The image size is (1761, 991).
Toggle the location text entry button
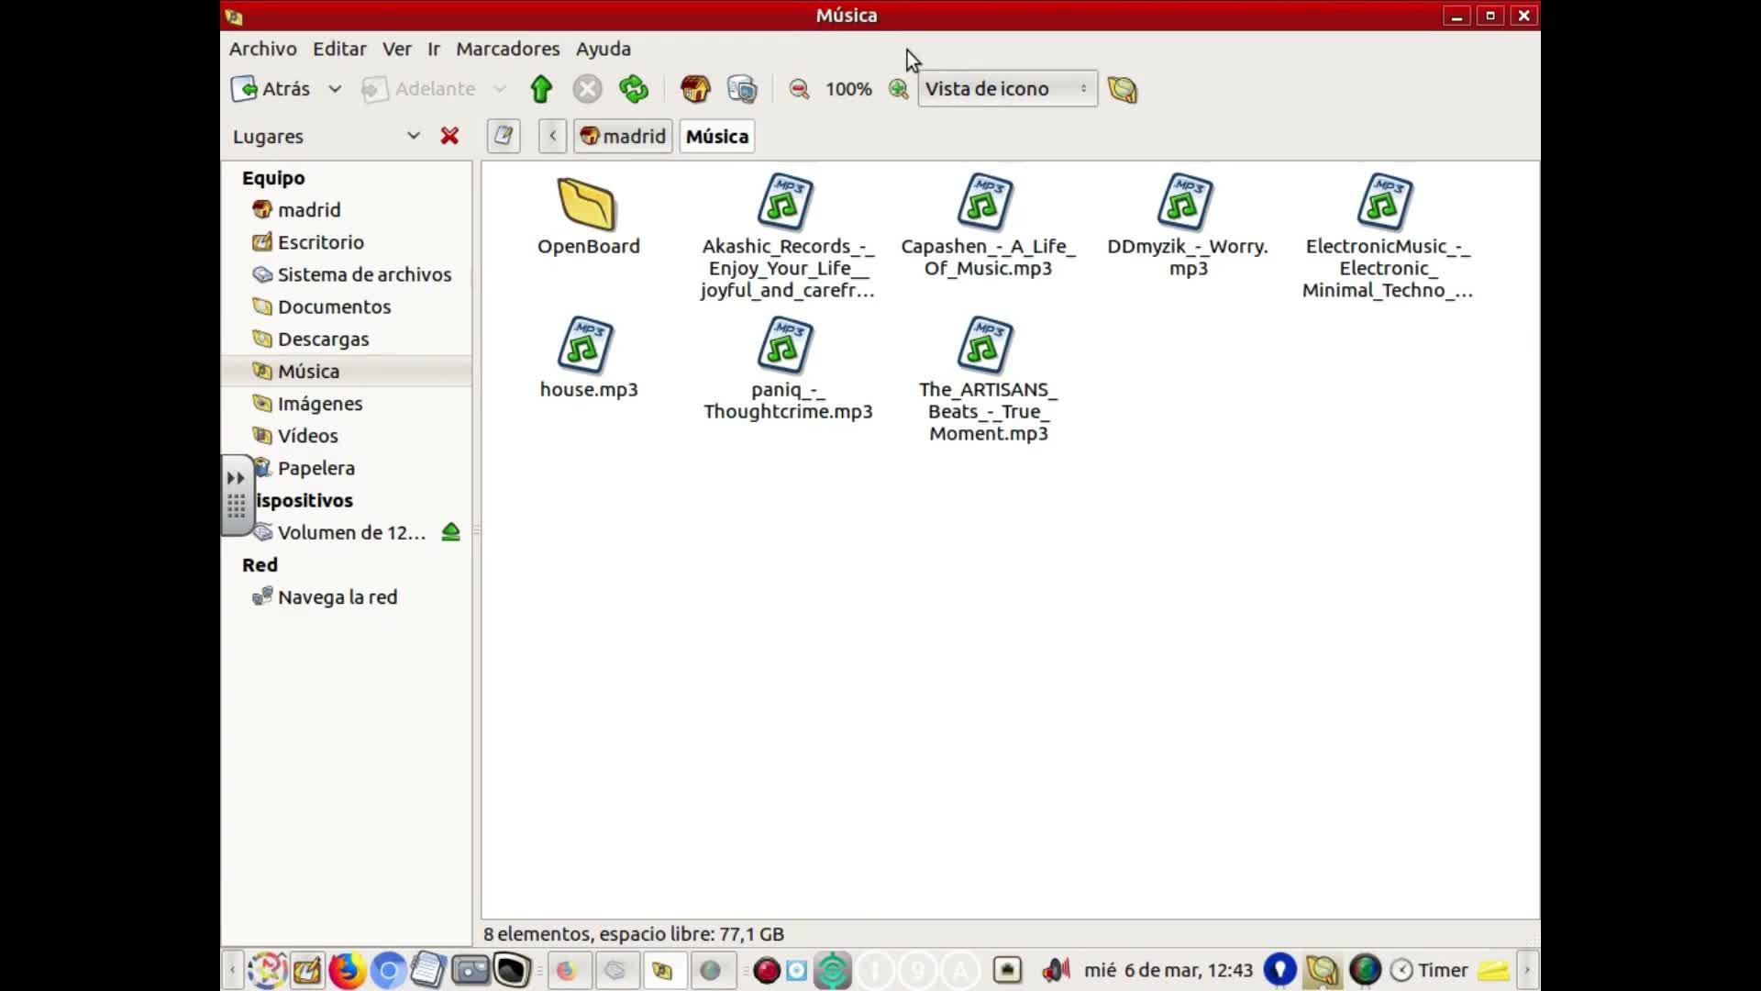[x=503, y=136]
